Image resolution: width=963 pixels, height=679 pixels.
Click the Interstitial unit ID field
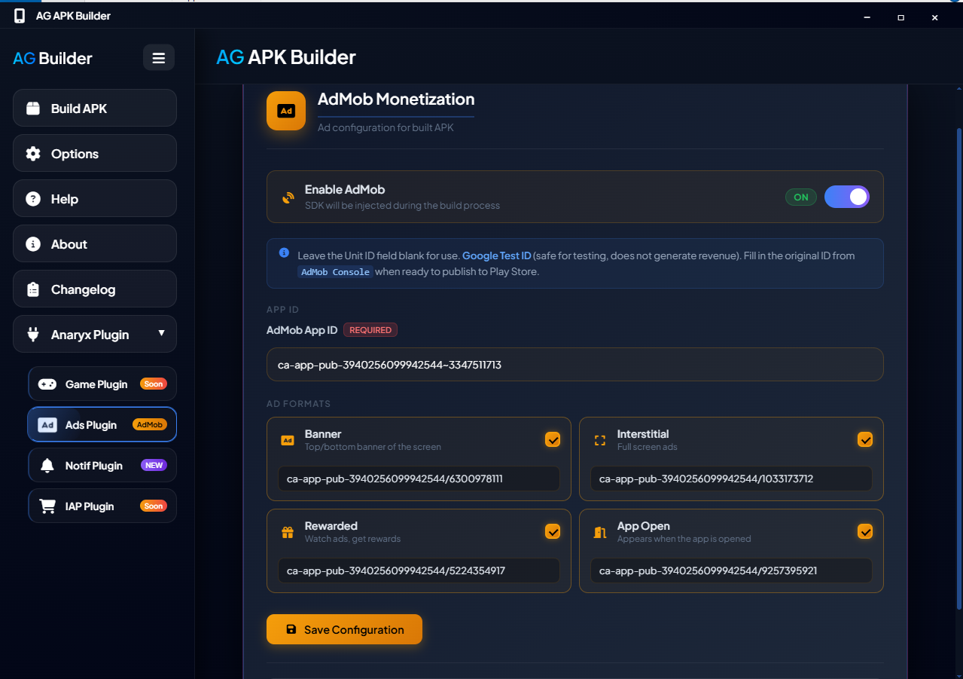click(731, 479)
